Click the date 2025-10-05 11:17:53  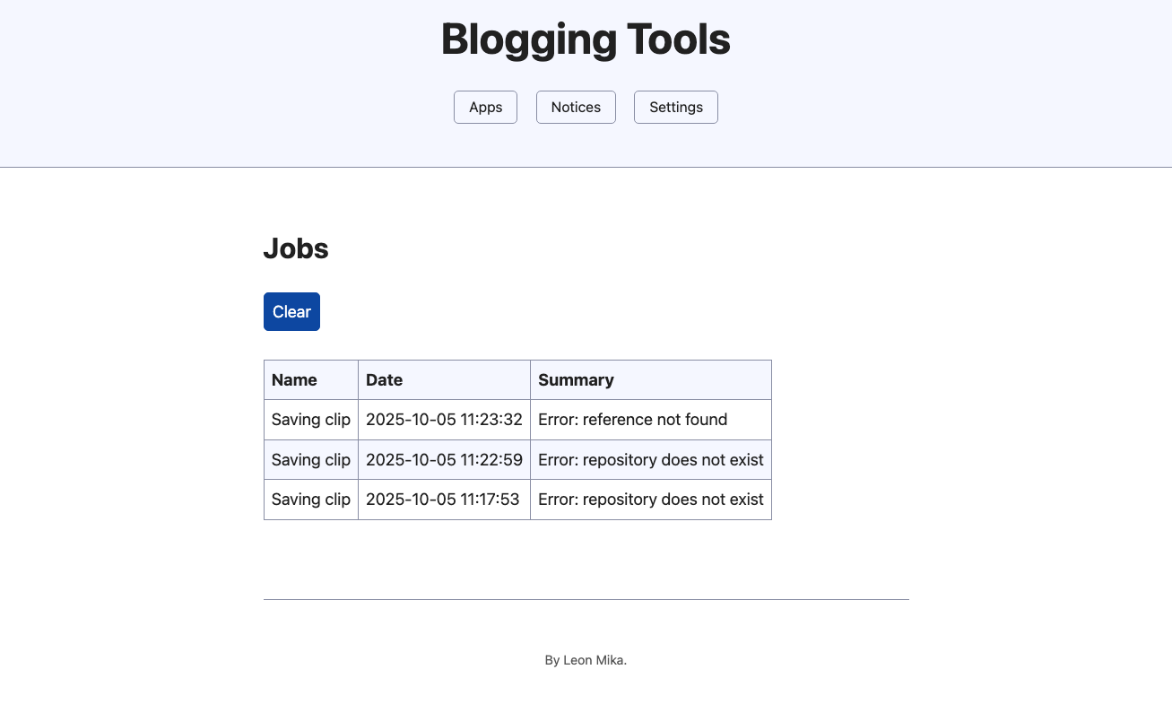coord(443,500)
